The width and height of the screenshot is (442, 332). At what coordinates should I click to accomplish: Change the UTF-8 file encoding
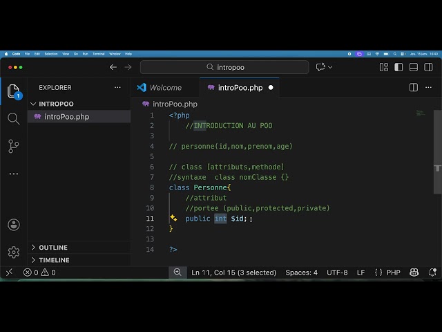click(337, 273)
